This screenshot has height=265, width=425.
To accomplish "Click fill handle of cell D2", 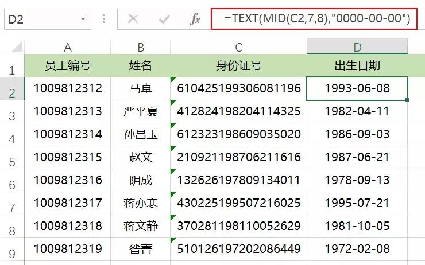I will (407, 100).
